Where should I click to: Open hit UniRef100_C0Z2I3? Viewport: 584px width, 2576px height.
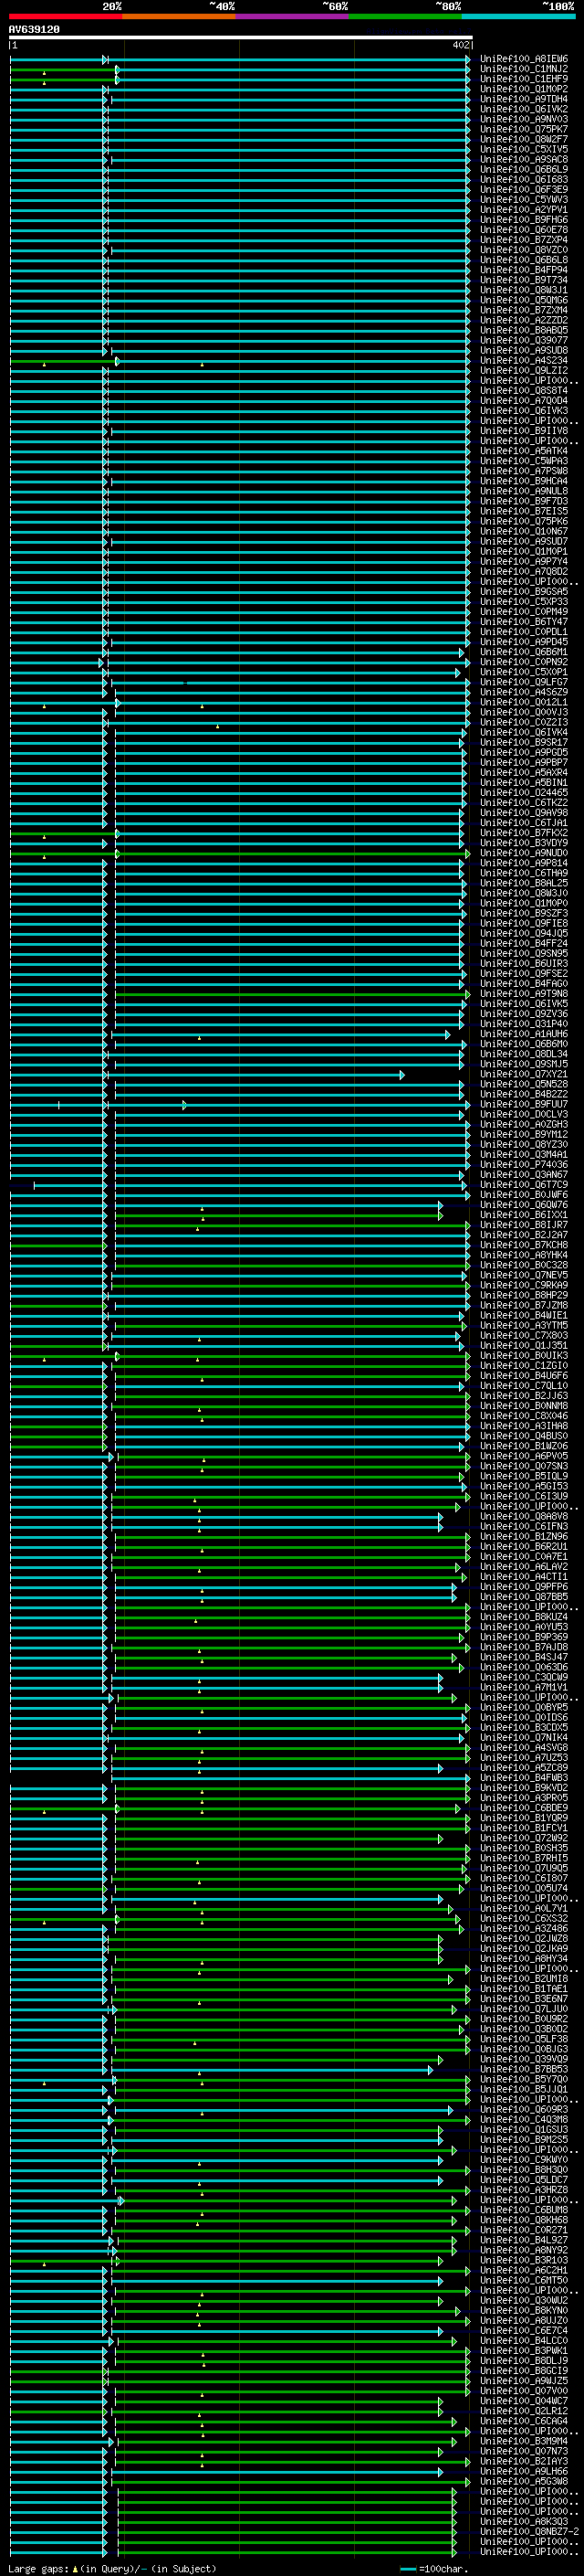click(x=524, y=723)
